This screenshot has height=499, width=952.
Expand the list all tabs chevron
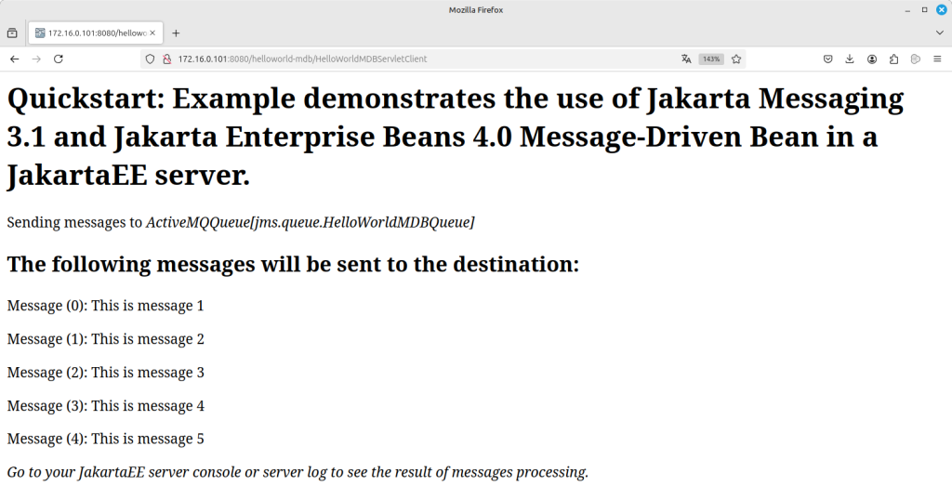pyautogui.click(x=939, y=33)
